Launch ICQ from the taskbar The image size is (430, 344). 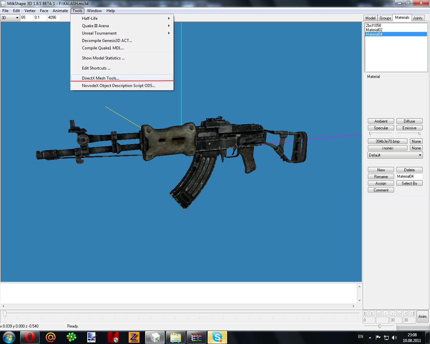click(x=71, y=337)
